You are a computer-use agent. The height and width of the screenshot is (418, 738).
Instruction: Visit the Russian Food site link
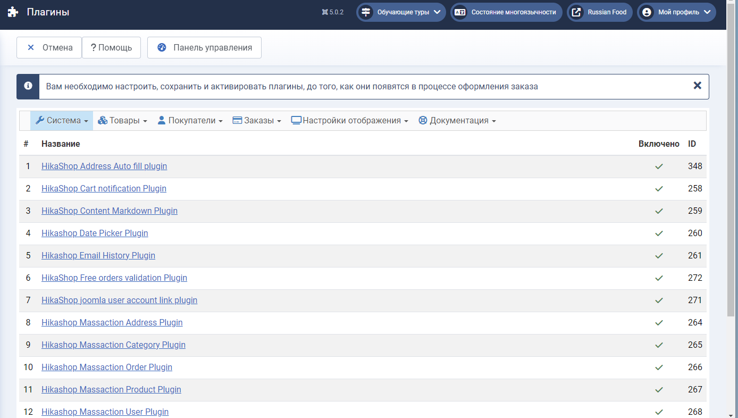pos(600,12)
